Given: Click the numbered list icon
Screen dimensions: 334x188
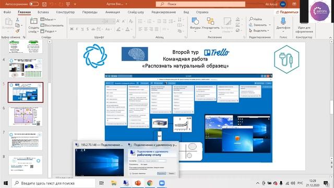Looking at the screenshot, I should point(149,21).
